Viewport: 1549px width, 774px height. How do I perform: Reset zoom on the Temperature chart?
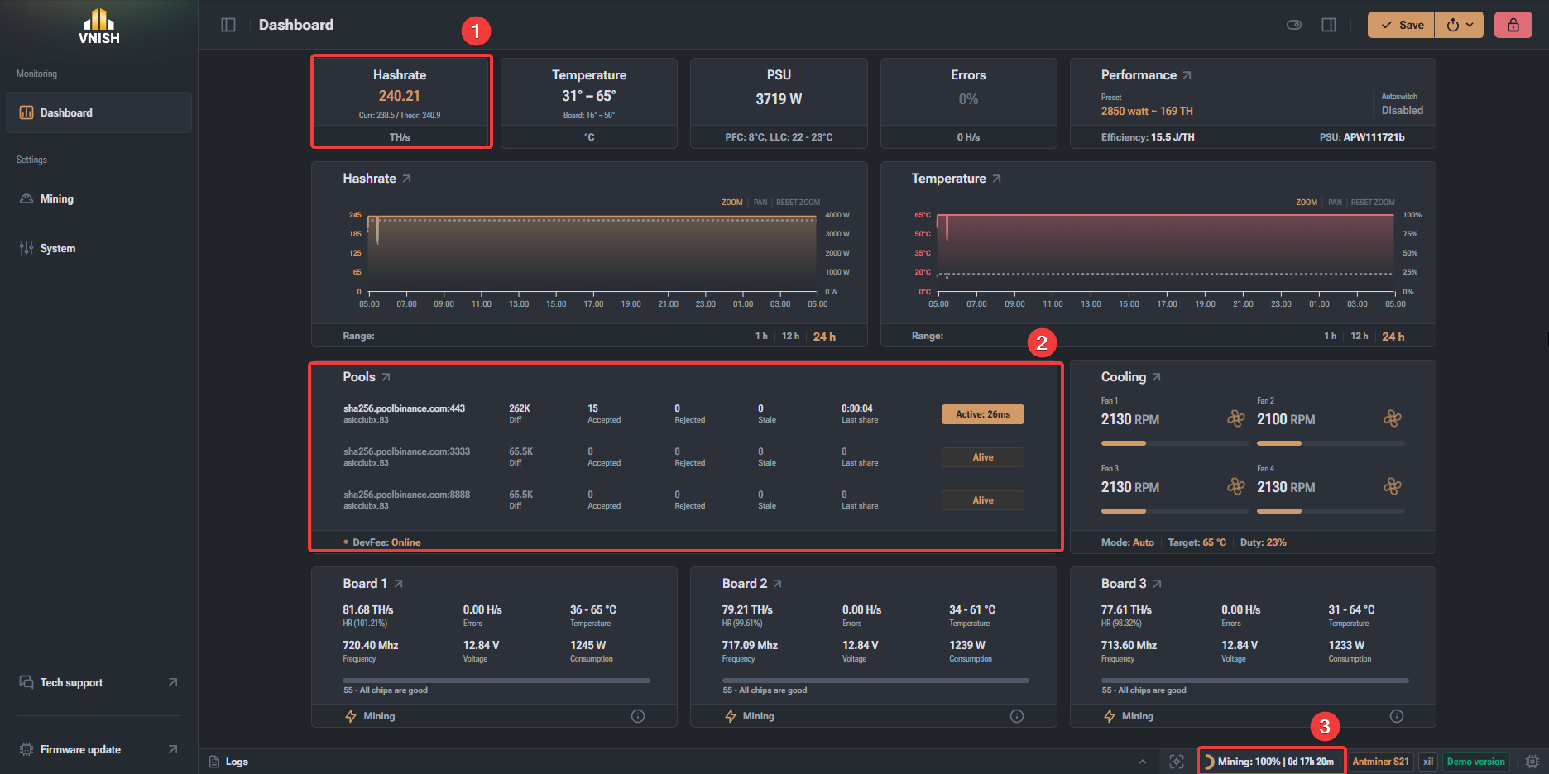pos(1373,203)
